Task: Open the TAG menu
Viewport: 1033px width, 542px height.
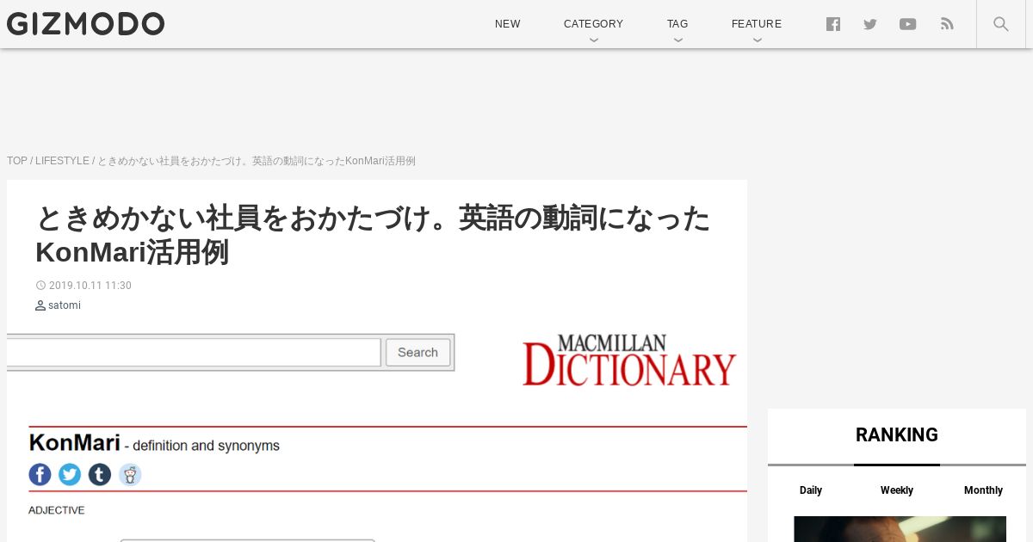Action: (x=677, y=24)
